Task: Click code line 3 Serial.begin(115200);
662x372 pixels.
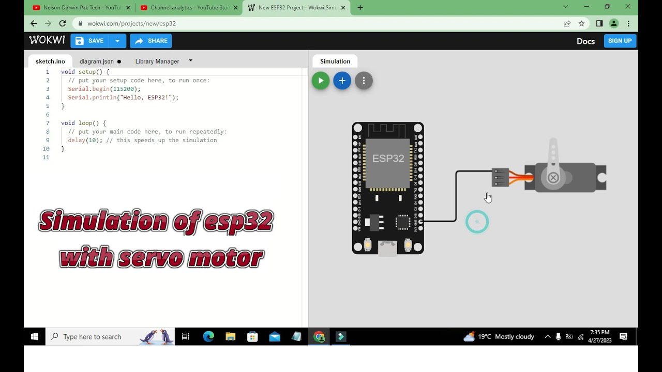Action: 104,89
